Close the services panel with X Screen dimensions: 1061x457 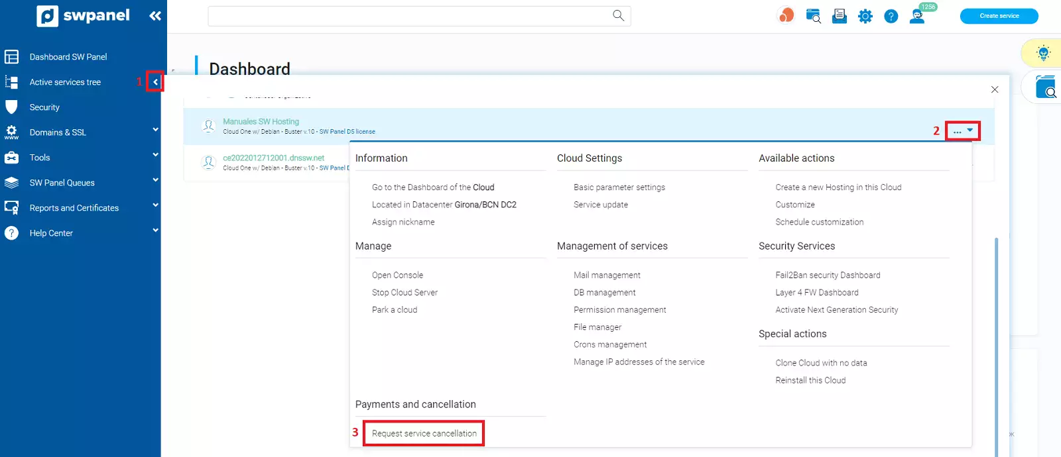coord(994,89)
